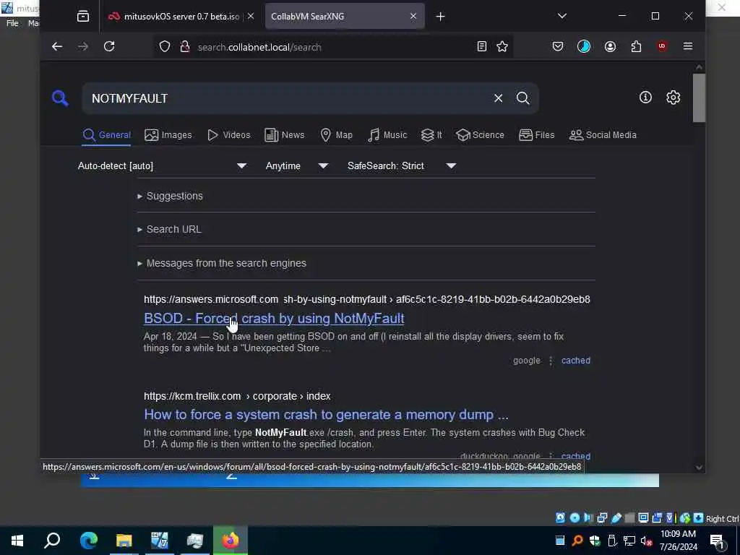Open a new tab with plus button

tap(440, 17)
